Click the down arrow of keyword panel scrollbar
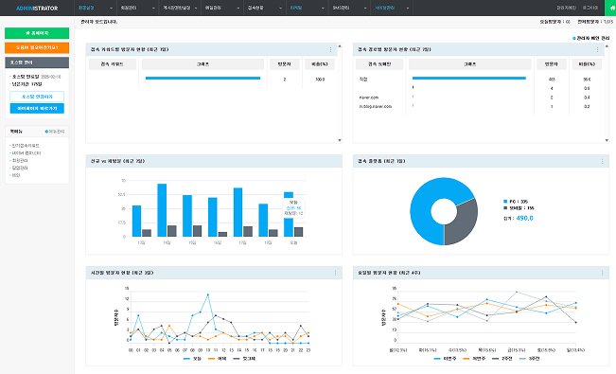This screenshot has width=616, height=374. click(x=340, y=140)
